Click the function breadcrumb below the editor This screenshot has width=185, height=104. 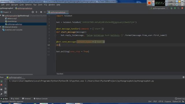(60, 74)
